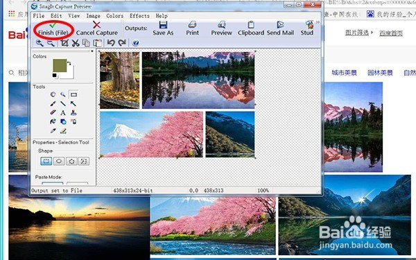Open 百度首页 link in Baidu page
Screen dimensions: 416x260
pos(391,33)
